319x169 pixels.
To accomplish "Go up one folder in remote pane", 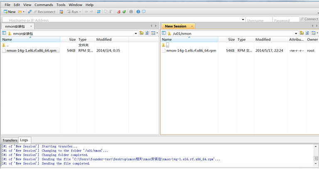I will coord(302,33).
